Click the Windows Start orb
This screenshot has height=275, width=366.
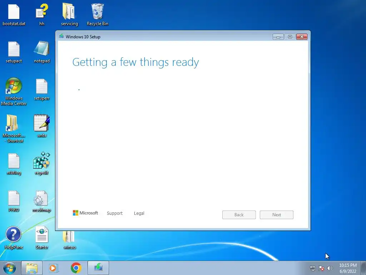10,268
